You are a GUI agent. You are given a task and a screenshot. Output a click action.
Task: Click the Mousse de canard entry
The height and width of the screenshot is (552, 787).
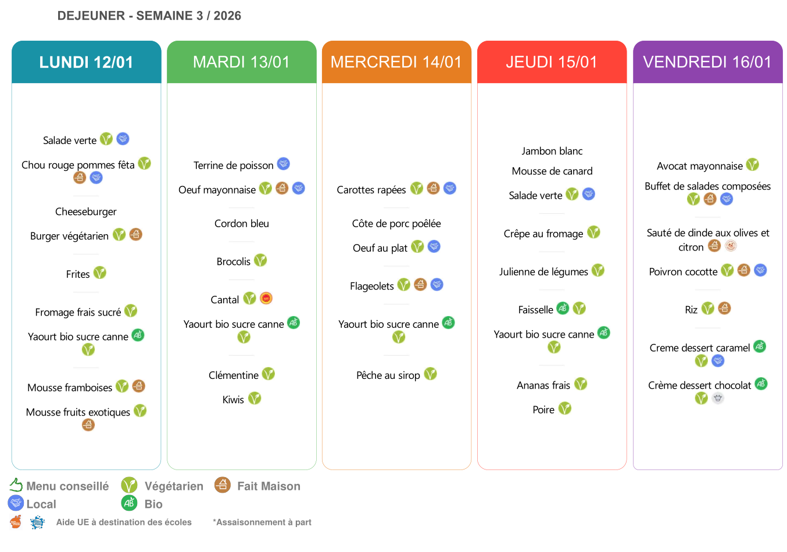[552, 171]
